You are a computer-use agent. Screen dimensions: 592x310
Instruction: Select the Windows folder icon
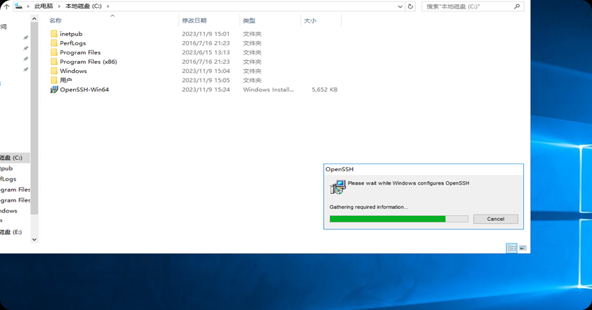54,71
